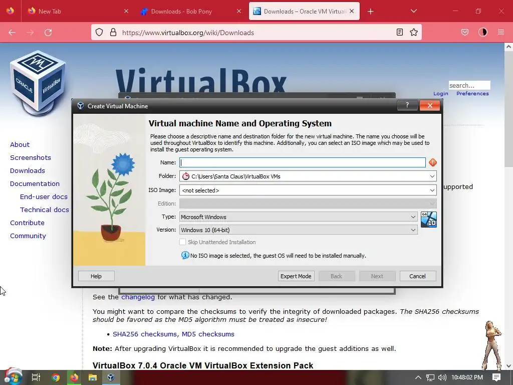Click the padlock site security icon
Viewport: 513px width, 385px height.
click(113, 32)
